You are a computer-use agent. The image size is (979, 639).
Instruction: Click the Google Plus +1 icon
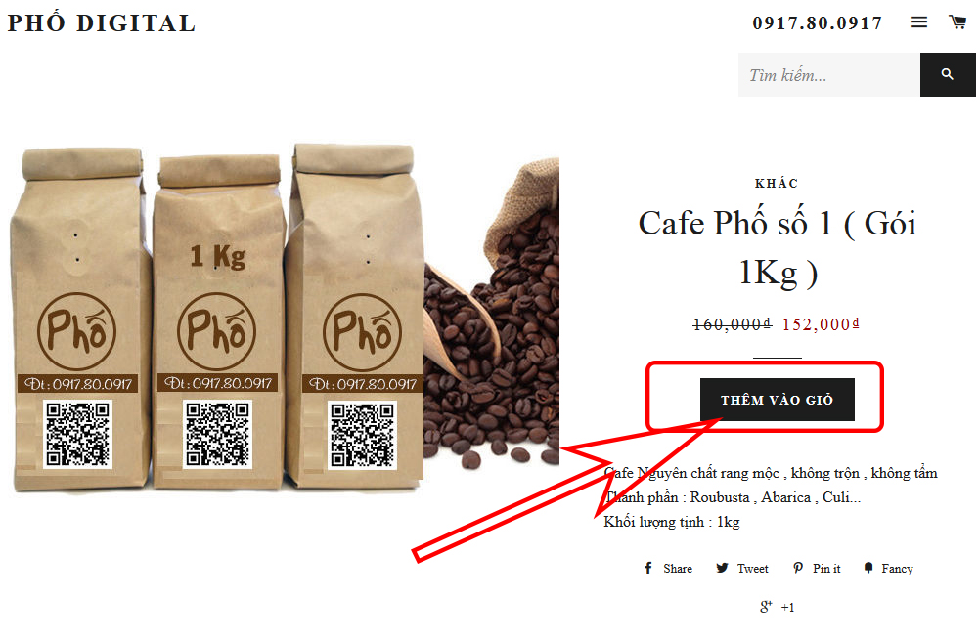(766, 606)
